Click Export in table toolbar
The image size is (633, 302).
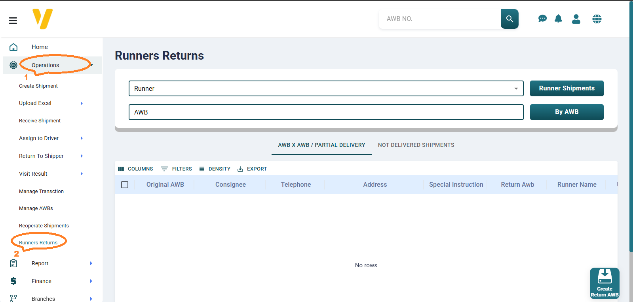pos(252,169)
